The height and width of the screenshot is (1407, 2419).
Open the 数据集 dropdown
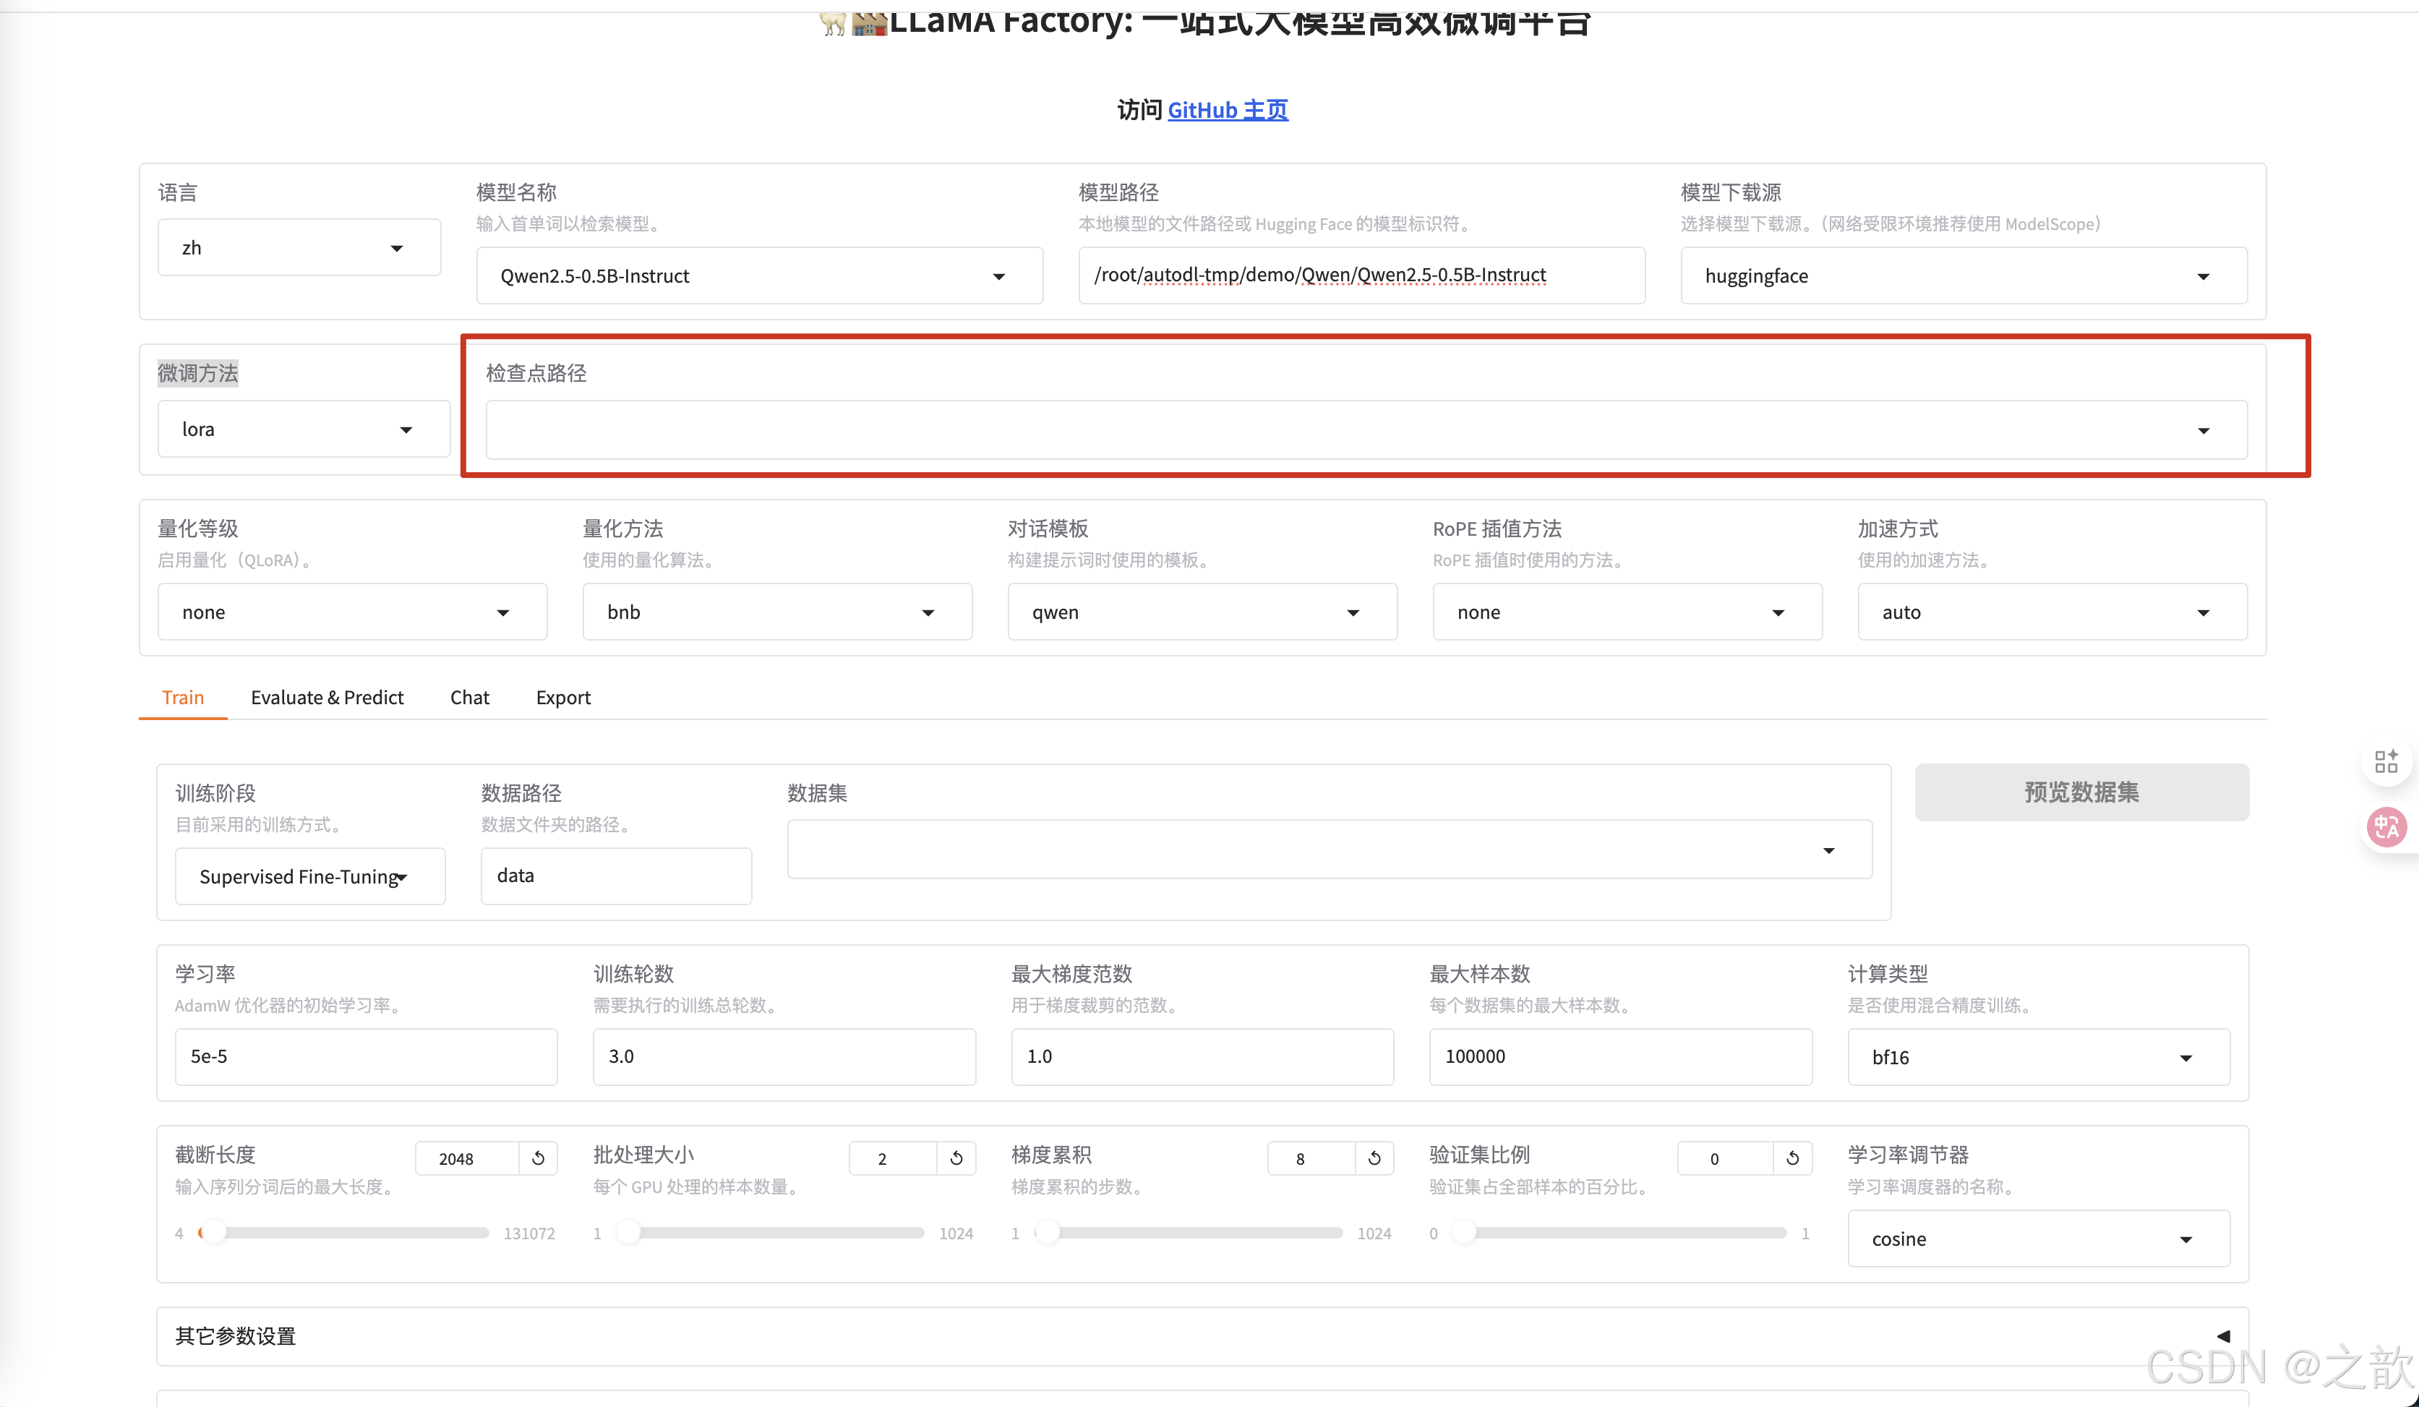[1330, 850]
